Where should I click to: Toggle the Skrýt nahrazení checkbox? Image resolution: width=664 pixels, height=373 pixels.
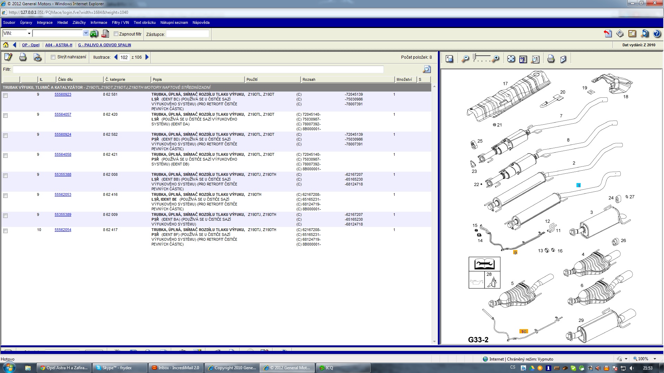point(53,57)
